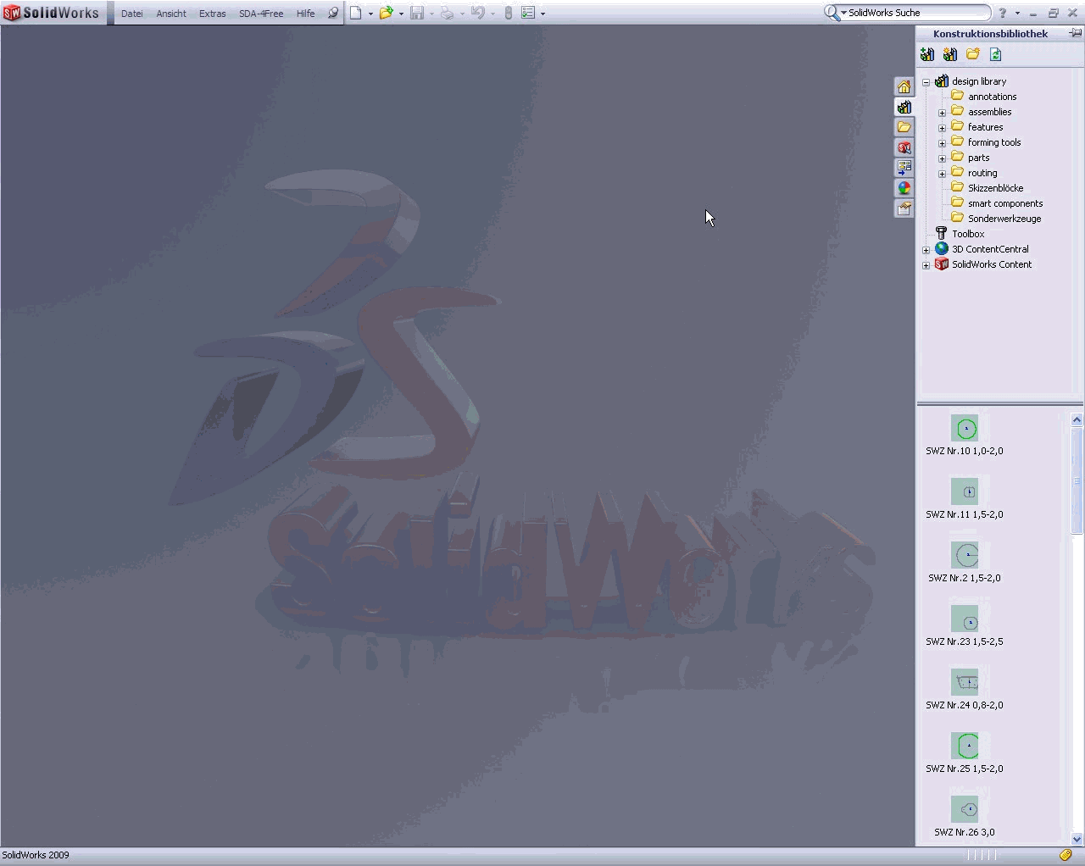Open the dropdown arrow next to Options
This screenshot has width=1085, height=866.
(x=542, y=14)
